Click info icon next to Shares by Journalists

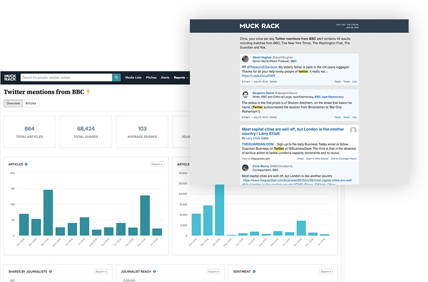(x=50, y=271)
